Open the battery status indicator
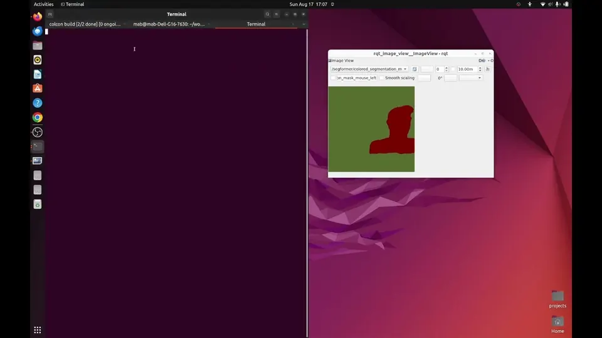This screenshot has height=338, width=602. 566,4
